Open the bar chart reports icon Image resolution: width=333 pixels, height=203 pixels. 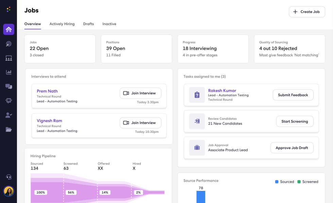9,72
